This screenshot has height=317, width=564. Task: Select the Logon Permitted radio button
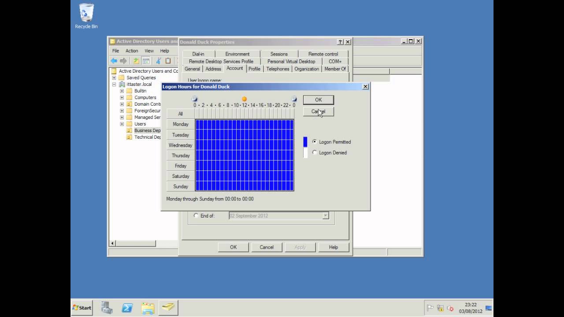[315, 142]
